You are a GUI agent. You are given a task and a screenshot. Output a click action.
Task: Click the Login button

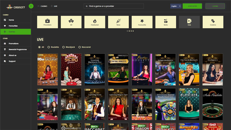click(x=215, y=6)
